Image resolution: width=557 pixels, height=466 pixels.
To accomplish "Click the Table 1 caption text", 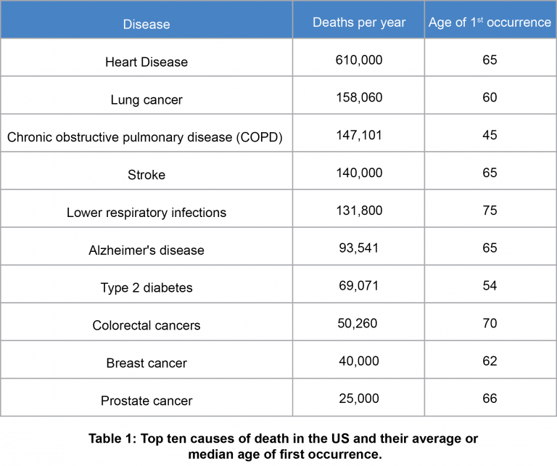I will [284, 447].
